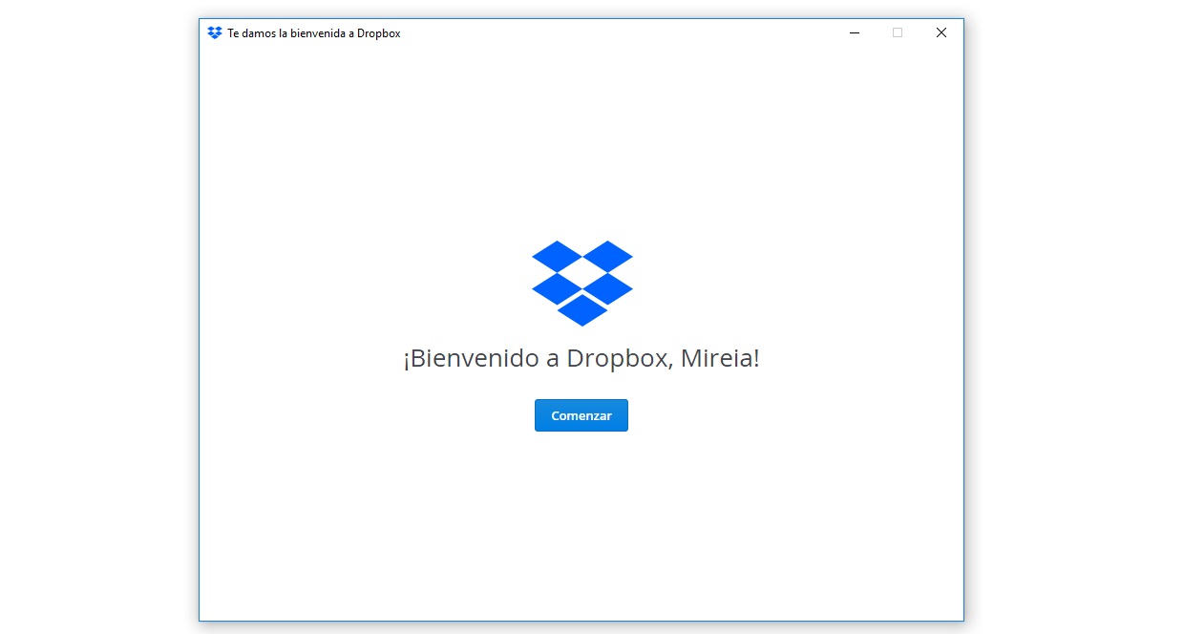
Task: Click the 'Comenzar' button label text
Action: tap(581, 415)
